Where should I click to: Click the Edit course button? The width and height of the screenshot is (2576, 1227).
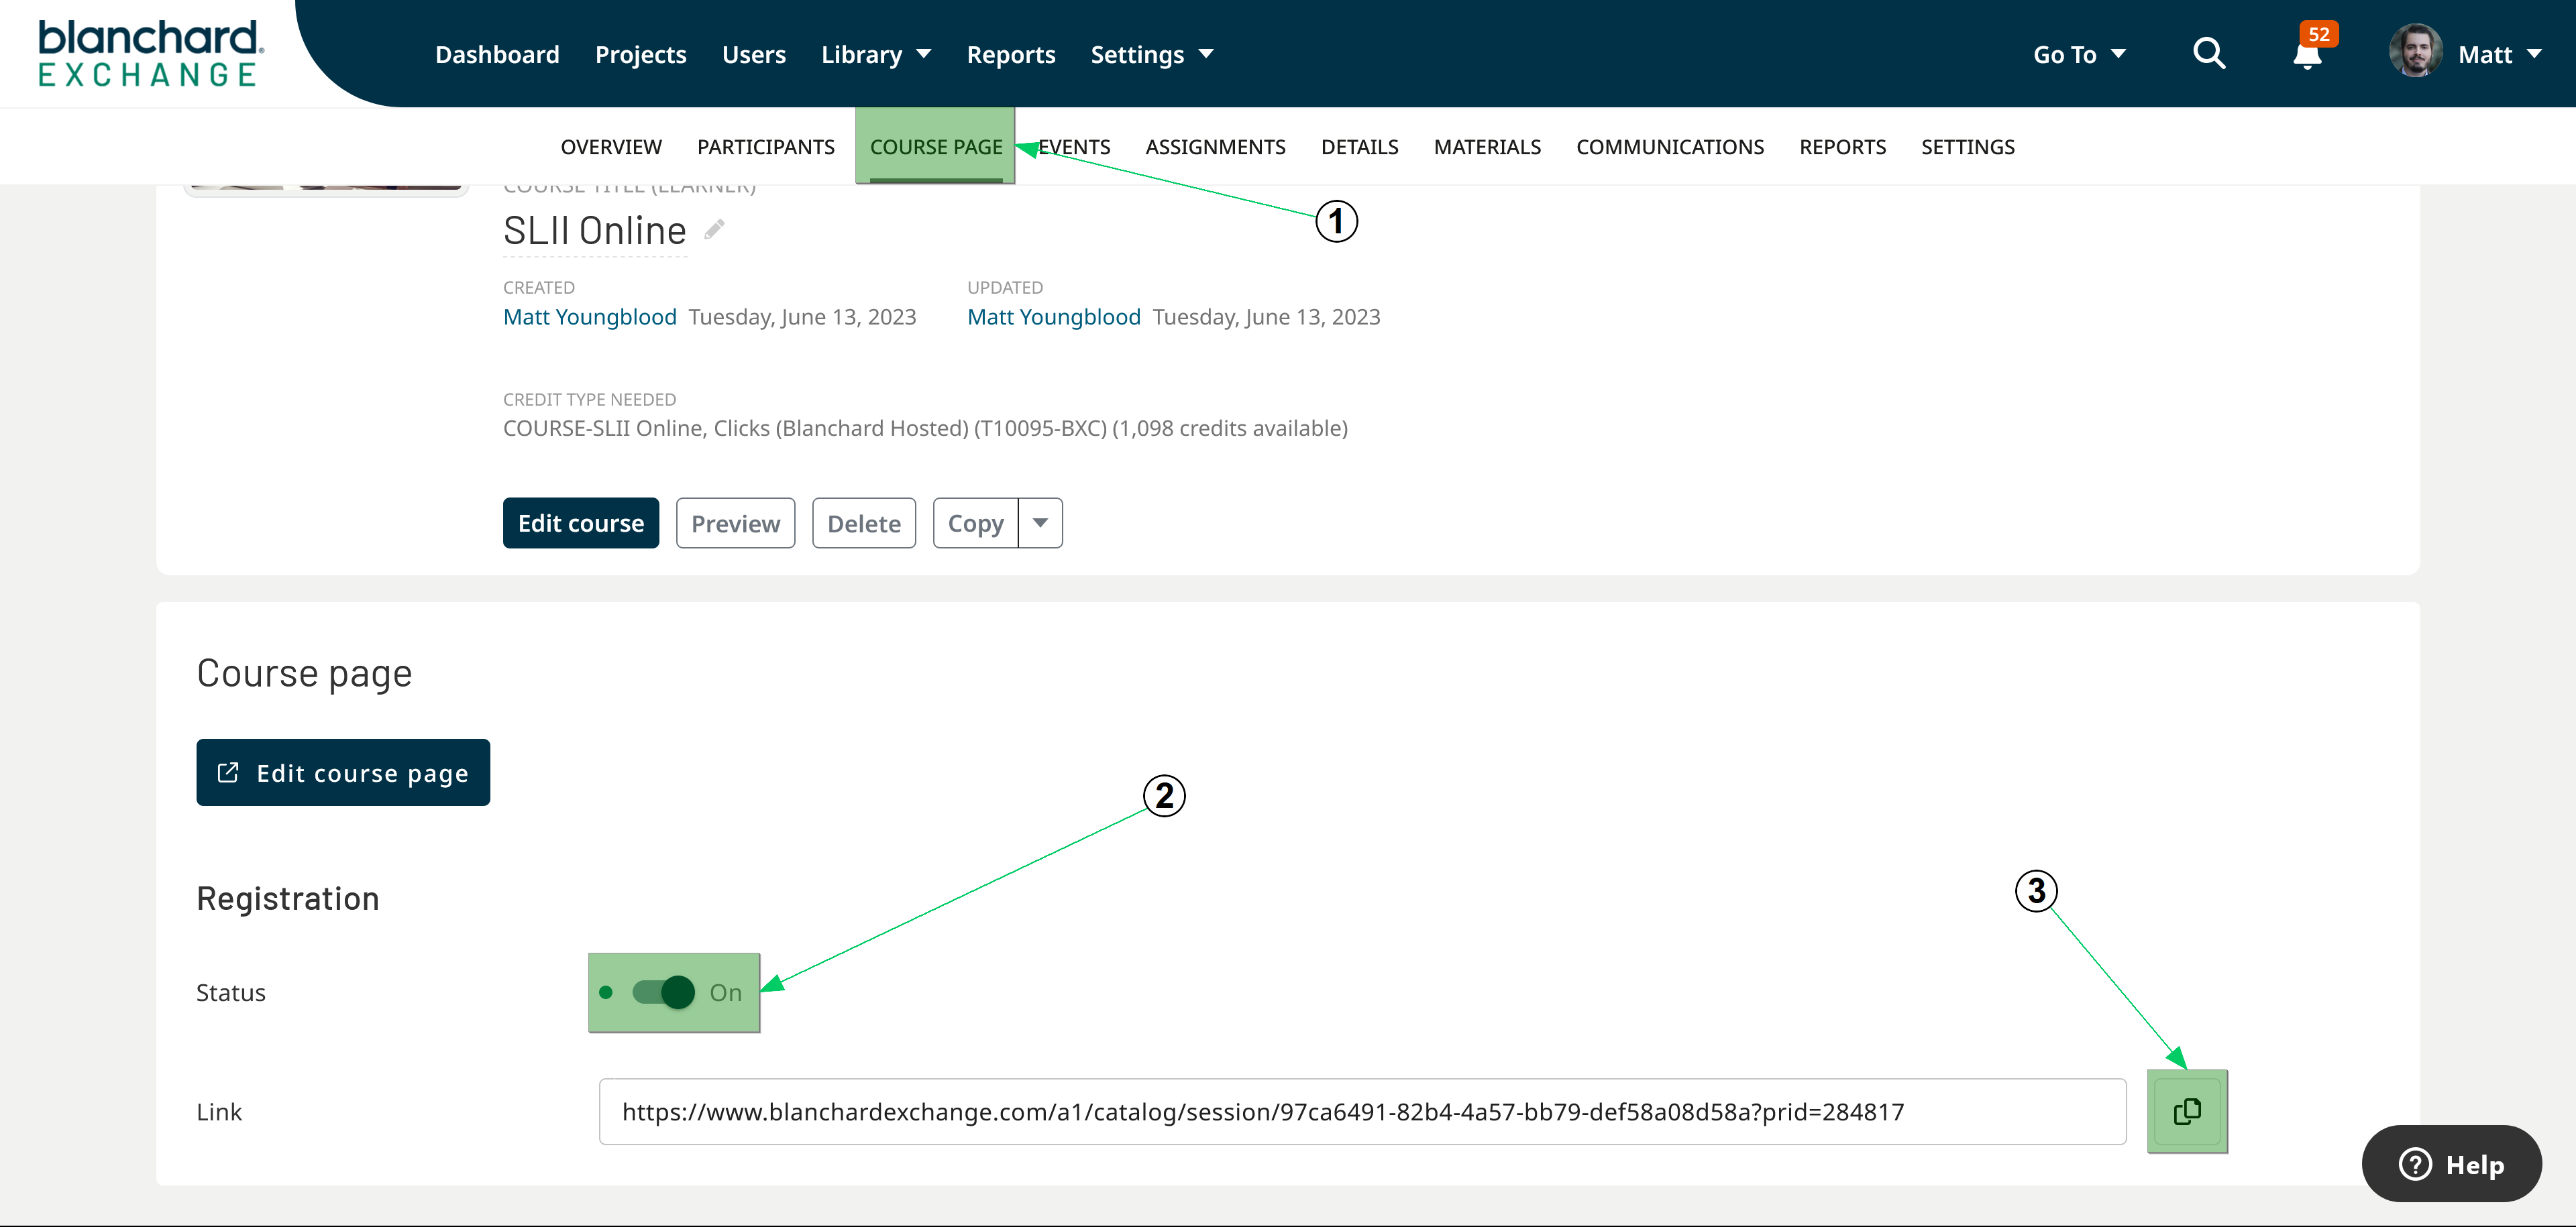click(x=580, y=522)
